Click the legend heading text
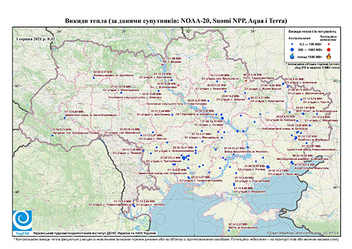 pos(312,32)
